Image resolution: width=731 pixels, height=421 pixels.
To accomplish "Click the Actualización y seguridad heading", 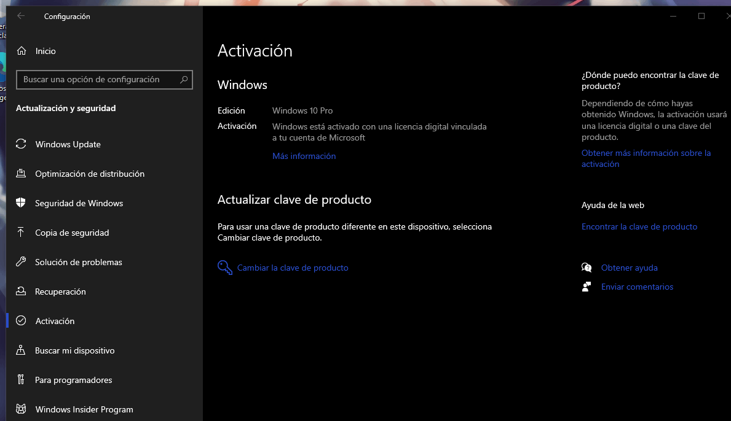I will tap(66, 108).
